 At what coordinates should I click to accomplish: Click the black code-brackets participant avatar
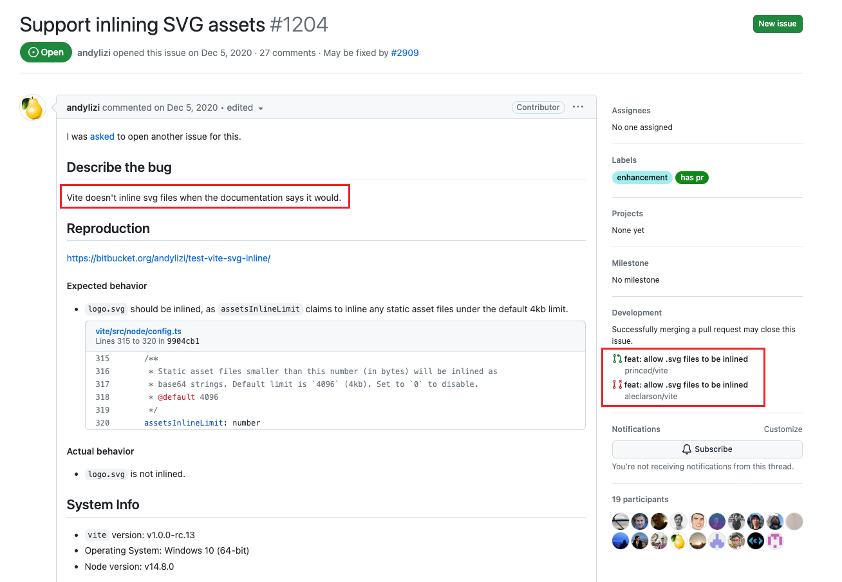coord(755,541)
